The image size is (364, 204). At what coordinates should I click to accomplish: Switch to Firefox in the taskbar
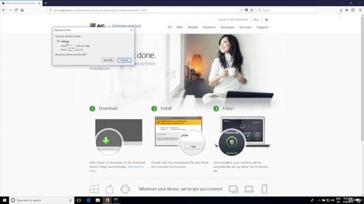pos(107,200)
